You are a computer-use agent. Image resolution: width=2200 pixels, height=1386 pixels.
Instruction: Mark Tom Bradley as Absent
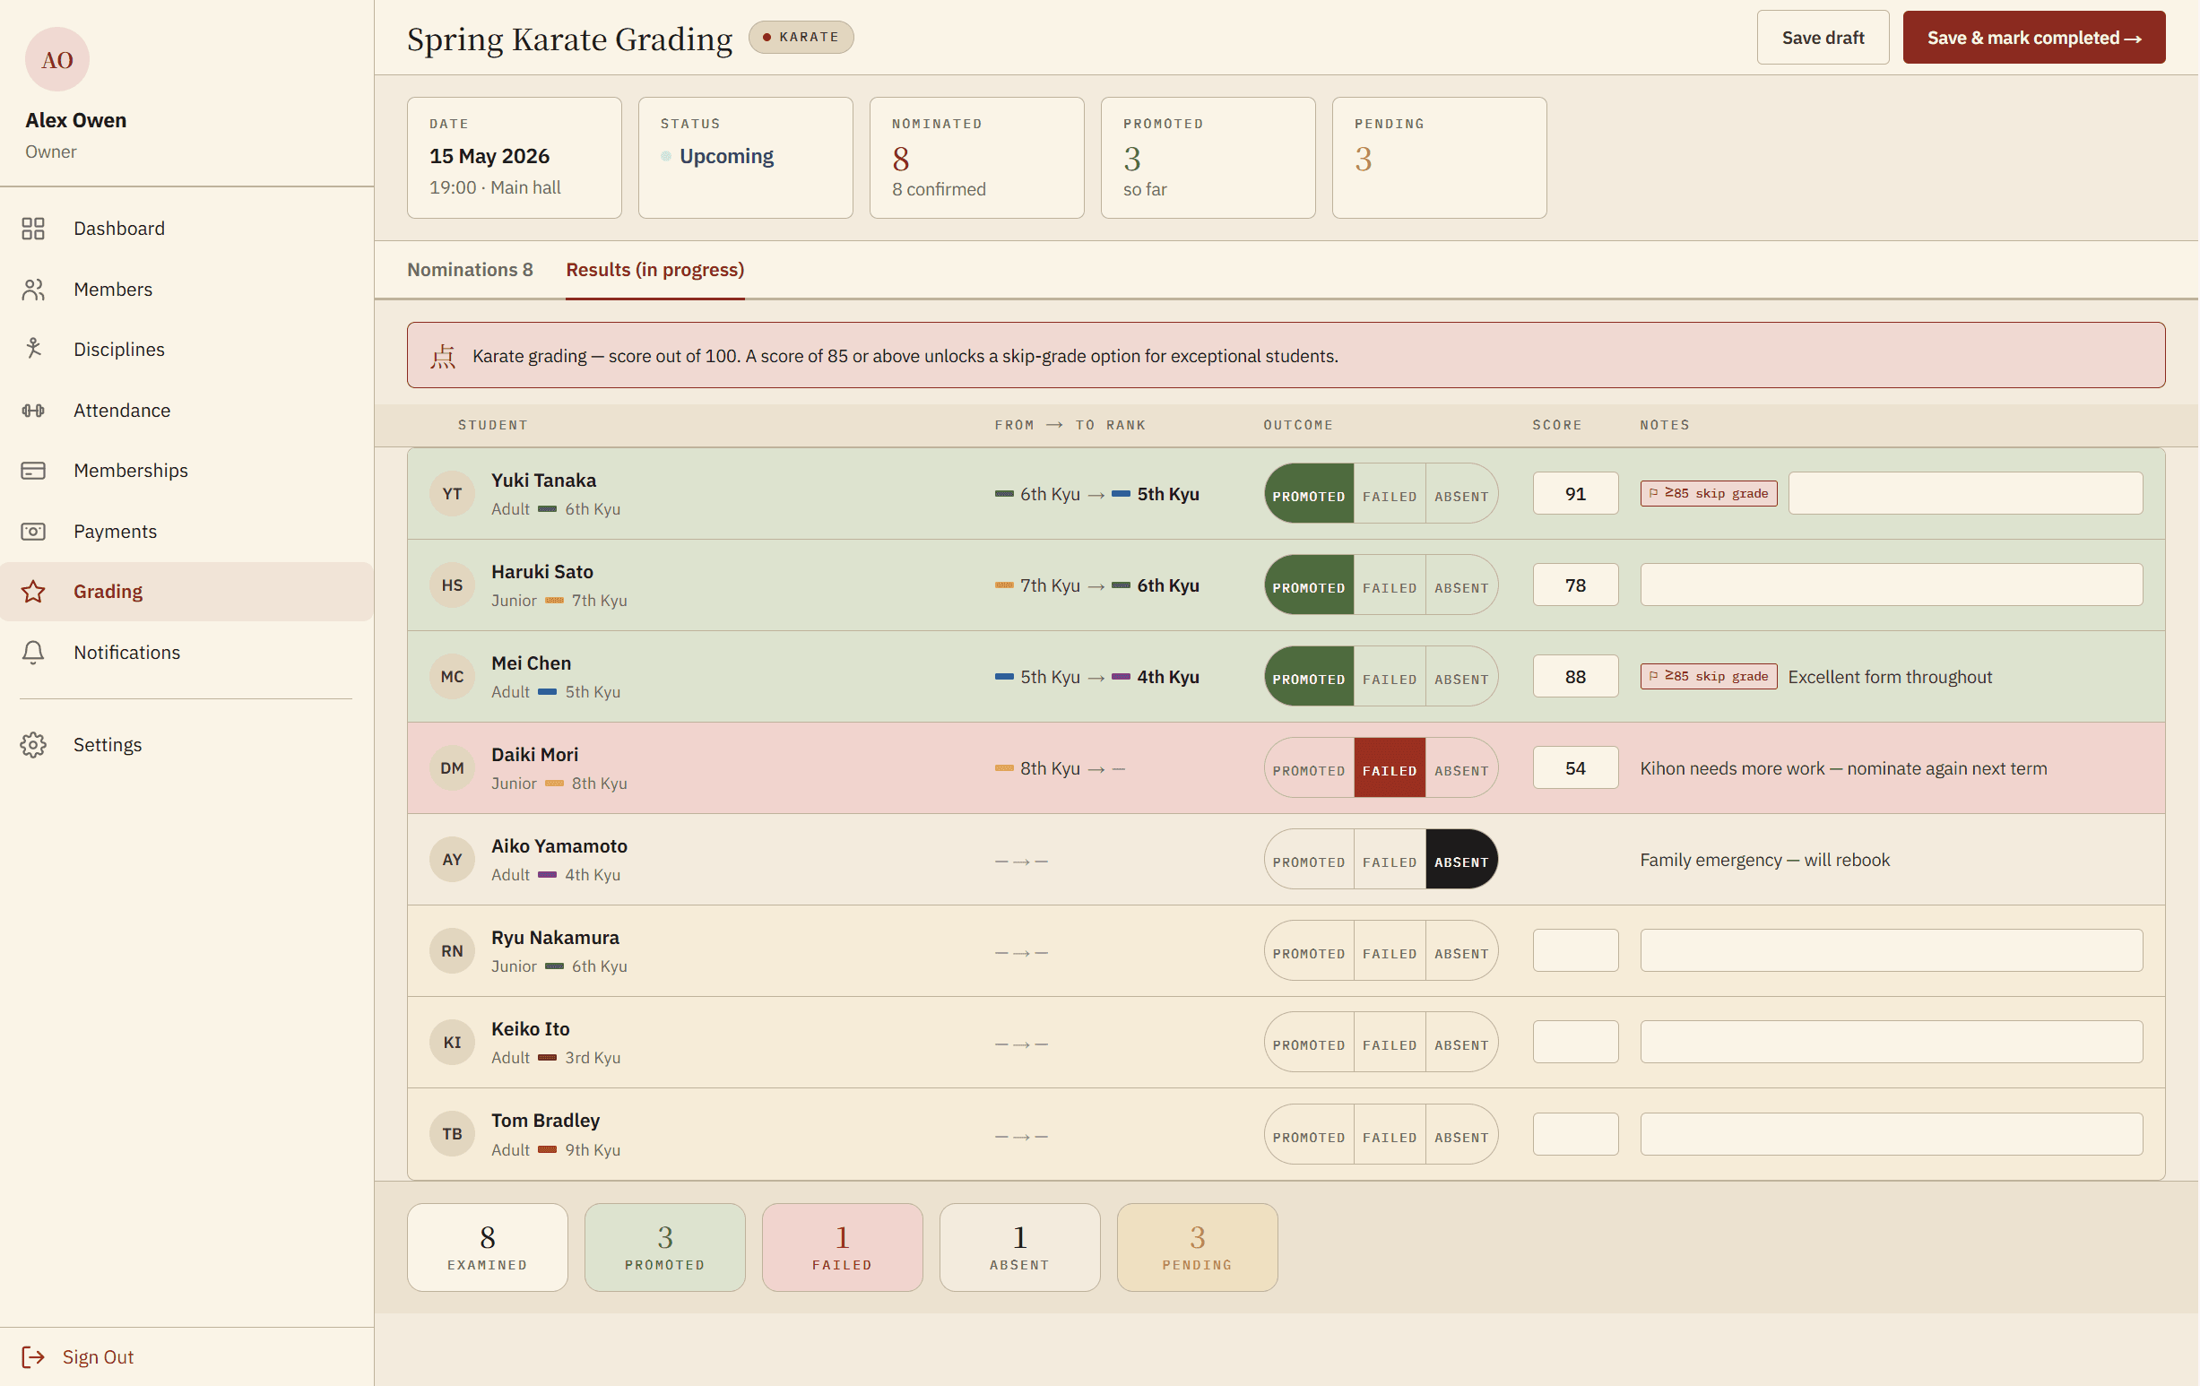(x=1462, y=1134)
